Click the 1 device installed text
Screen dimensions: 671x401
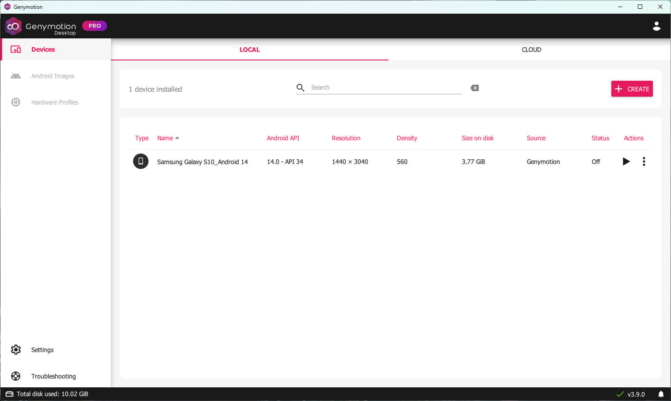[x=155, y=89]
